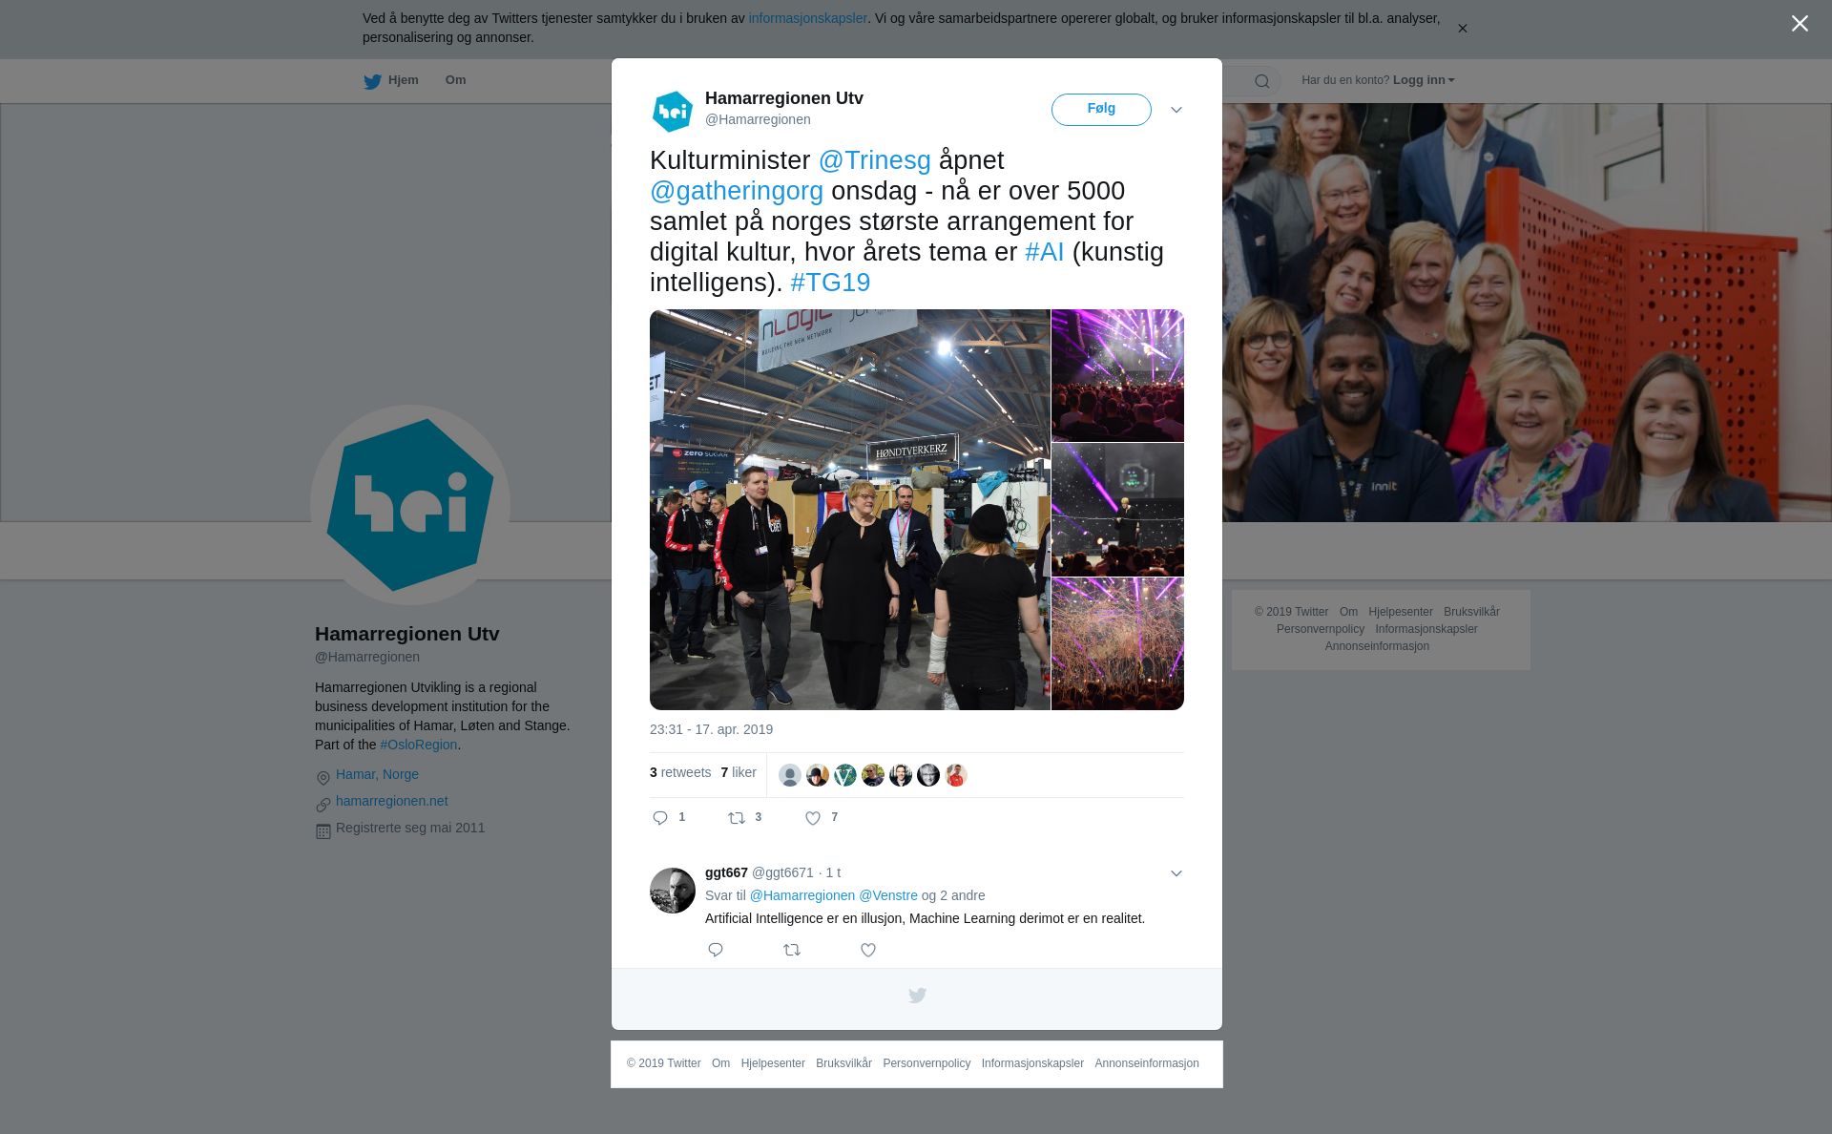Open the Hamarregionen Utv avatar in the tweet header
Image resolution: width=1832 pixels, height=1134 pixels.
[673, 112]
